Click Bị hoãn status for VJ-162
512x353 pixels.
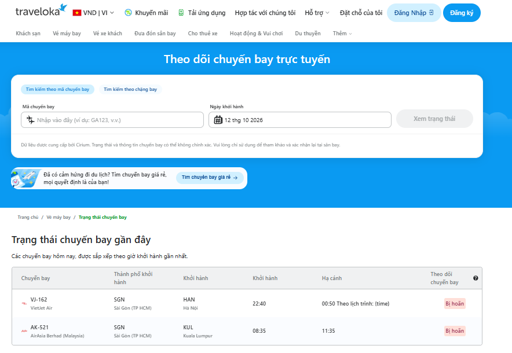(455, 303)
